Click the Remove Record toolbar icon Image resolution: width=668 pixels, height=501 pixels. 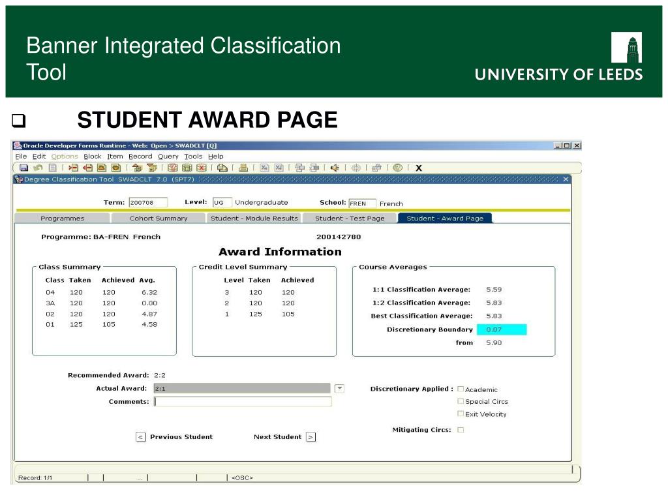[x=87, y=168]
